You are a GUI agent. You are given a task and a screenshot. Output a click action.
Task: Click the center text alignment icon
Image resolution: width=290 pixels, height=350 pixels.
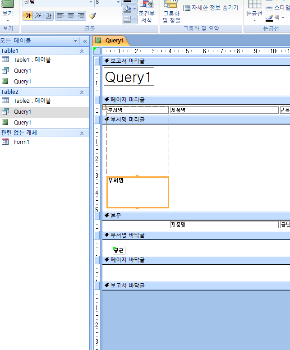coord(71,16)
